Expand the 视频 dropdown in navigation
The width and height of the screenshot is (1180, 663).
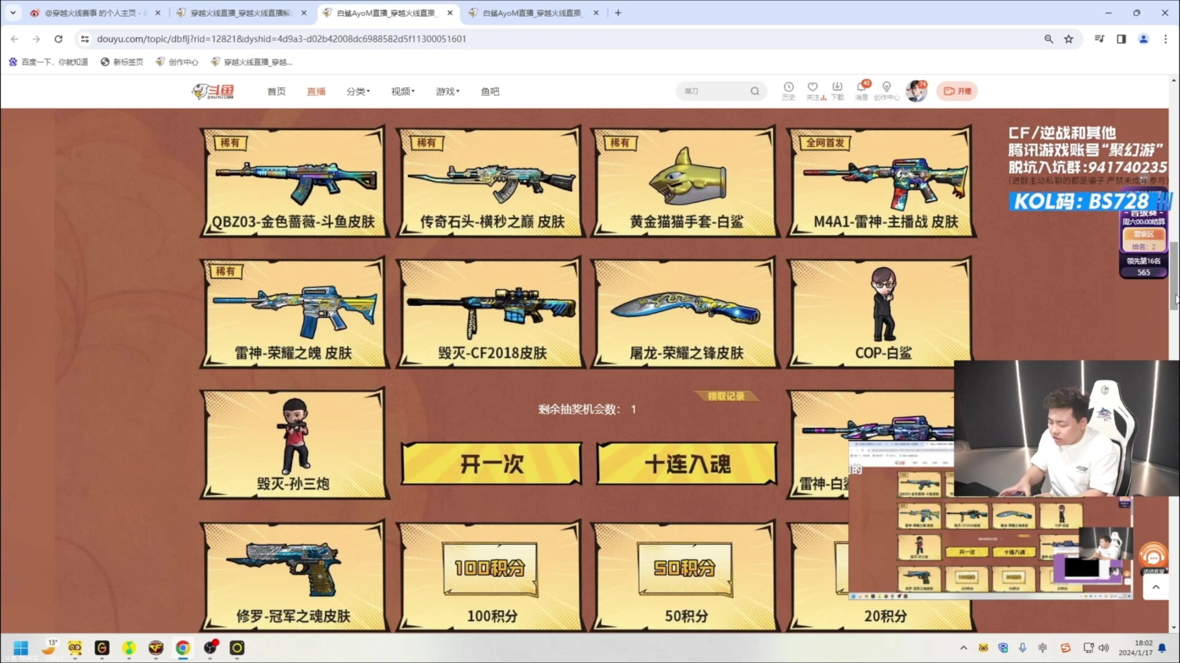[x=403, y=91]
